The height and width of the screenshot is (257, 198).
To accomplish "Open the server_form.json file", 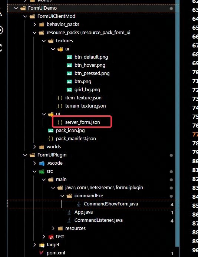I will pyautogui.click(x=82, y=122).
